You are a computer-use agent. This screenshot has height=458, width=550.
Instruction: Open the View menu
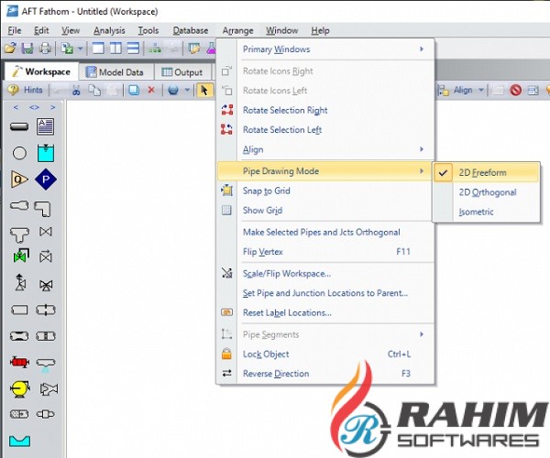[x=71, y=30]
